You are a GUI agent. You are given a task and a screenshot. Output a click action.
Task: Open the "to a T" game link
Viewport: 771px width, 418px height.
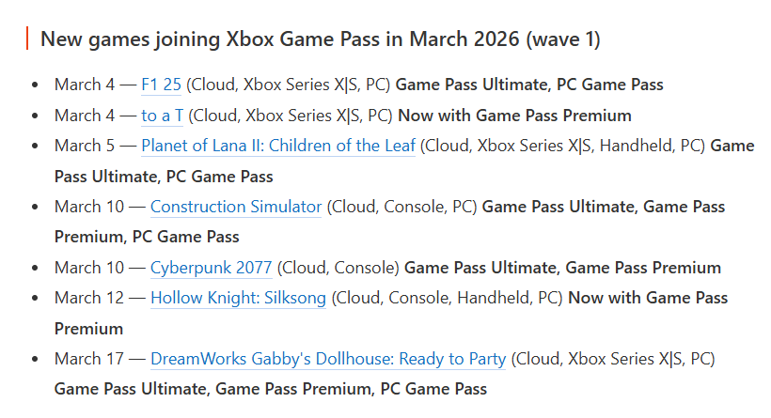162,116
